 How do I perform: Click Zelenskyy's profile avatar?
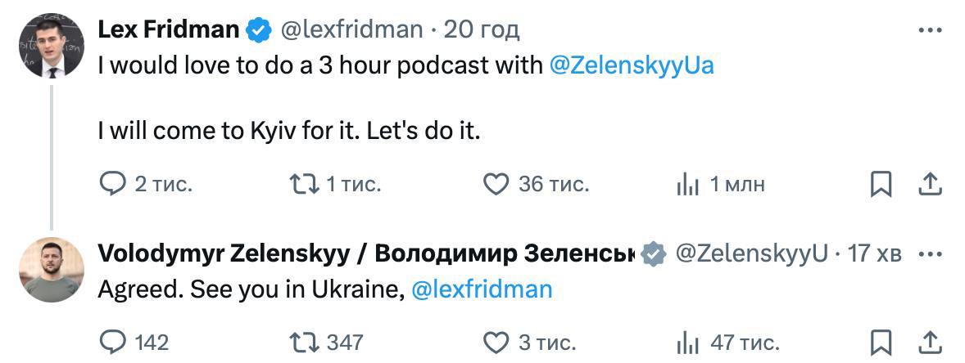point(52,270)
